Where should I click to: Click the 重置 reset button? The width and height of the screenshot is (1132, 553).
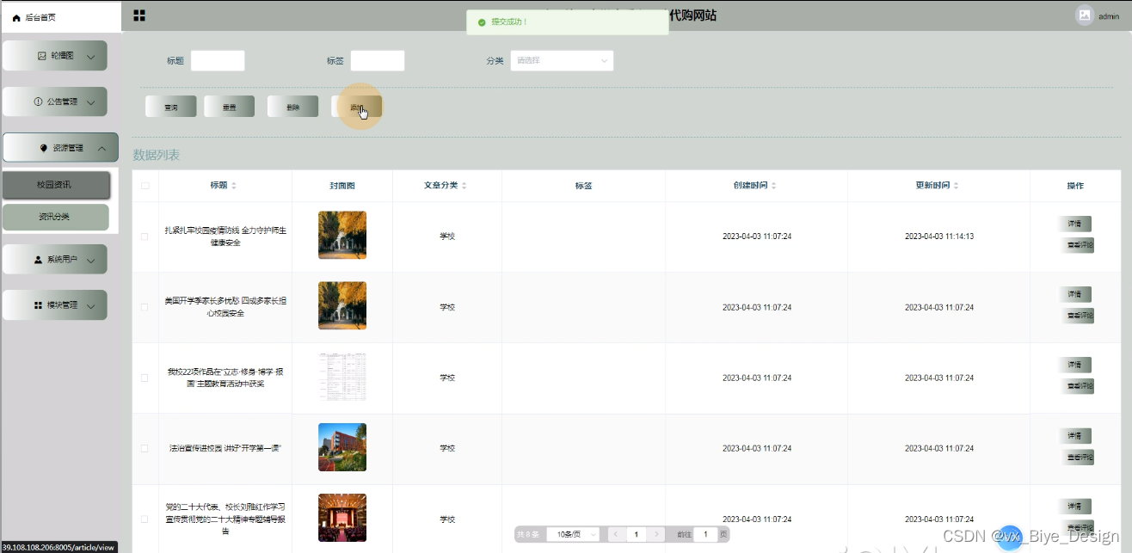pos(229,107)
